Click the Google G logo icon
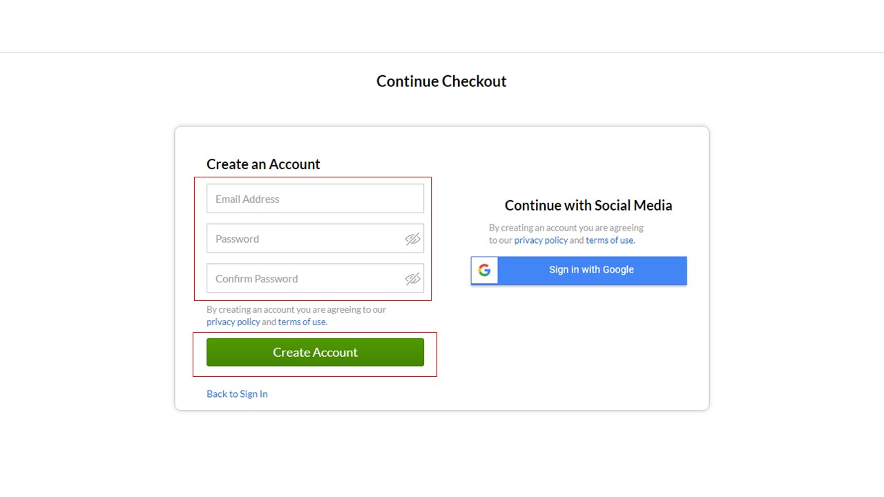The width and height of the screenshot is (884, 497). click(484, 270)
